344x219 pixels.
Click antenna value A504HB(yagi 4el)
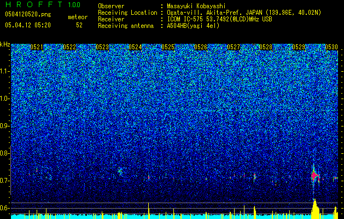193,26
